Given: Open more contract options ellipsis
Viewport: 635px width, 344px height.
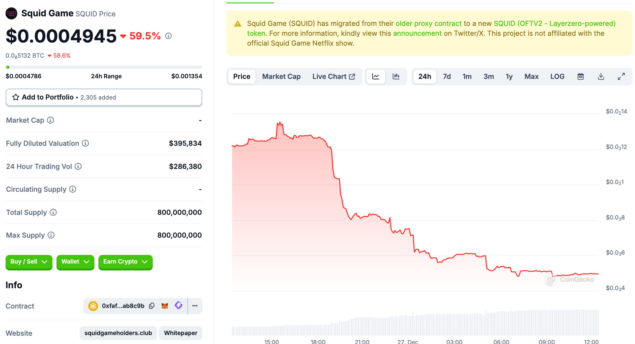Looking at the screenshot, I should click(x=195, y=306).
